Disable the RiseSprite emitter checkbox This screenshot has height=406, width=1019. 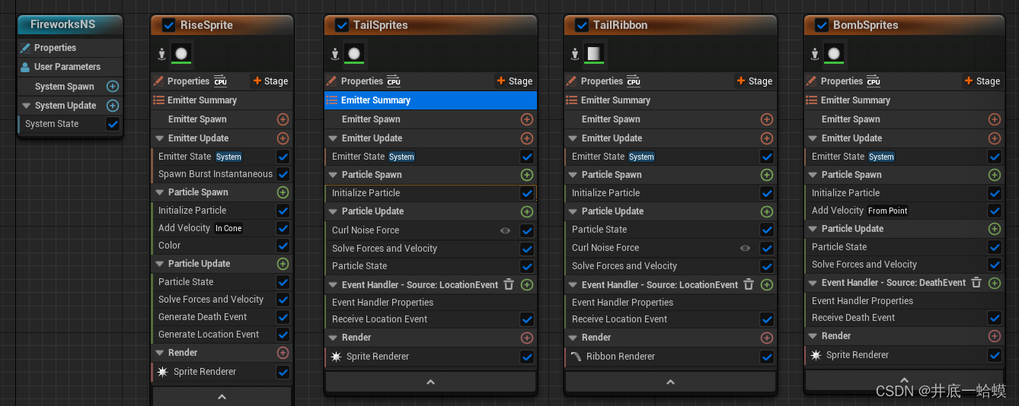pyautogui.click(x=168, y=25)
